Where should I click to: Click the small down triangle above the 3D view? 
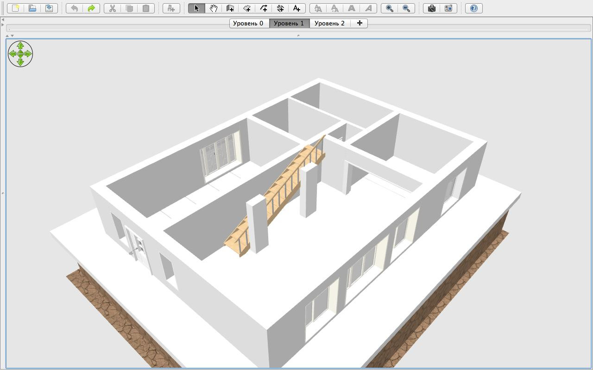pyautogui.click(x=12, y=36)
